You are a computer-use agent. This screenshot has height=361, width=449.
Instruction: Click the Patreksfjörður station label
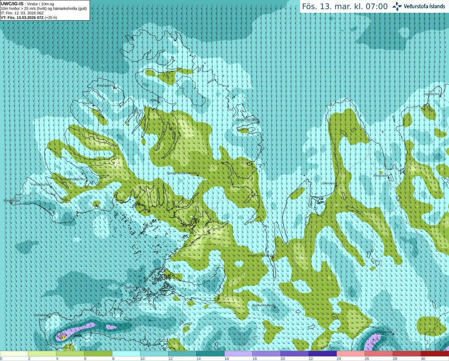click(x=41, y=184)
